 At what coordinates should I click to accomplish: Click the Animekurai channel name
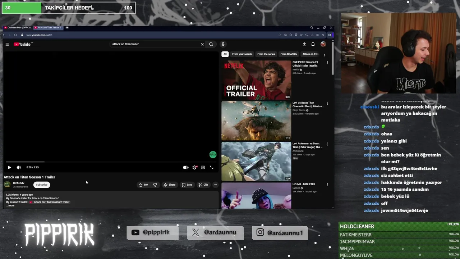[298, 151]
